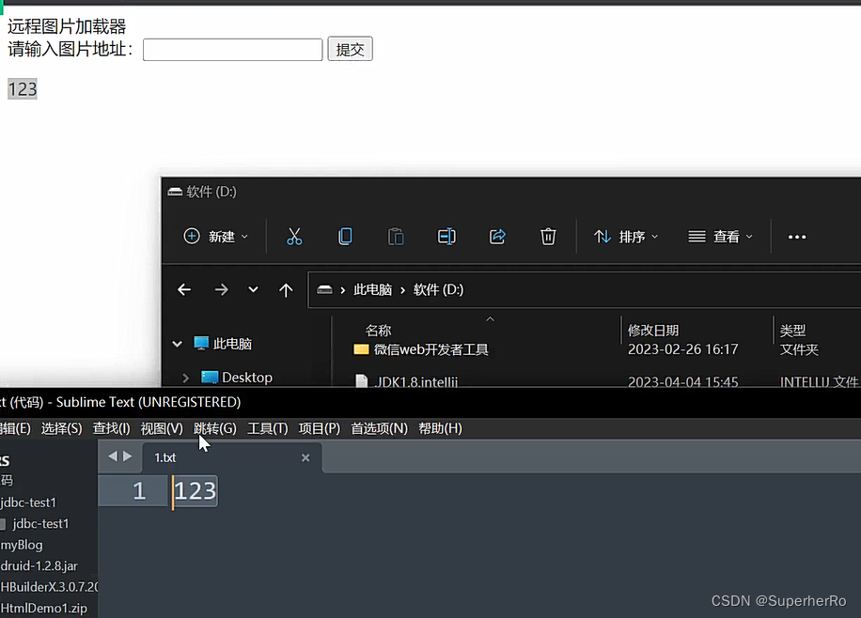861x618 pixels.
Task: Click the previous-tab arrow in Sublime Text
Action: [112, 456]
